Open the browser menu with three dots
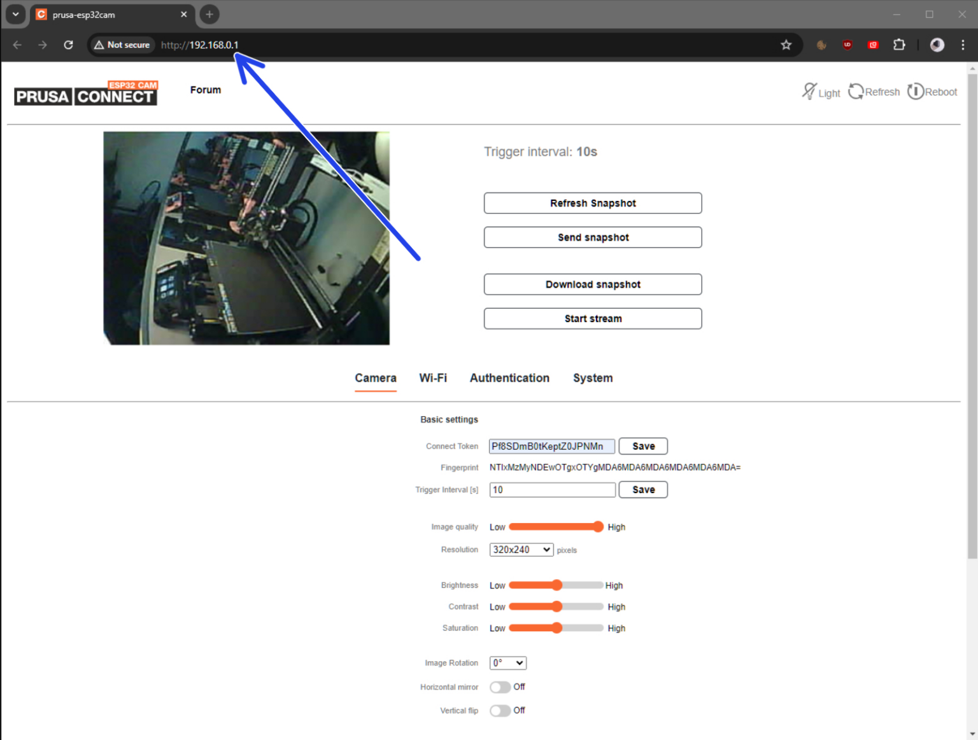Image resolution: width=978 pixels, height=740 pixels. (x=963, y=45)
